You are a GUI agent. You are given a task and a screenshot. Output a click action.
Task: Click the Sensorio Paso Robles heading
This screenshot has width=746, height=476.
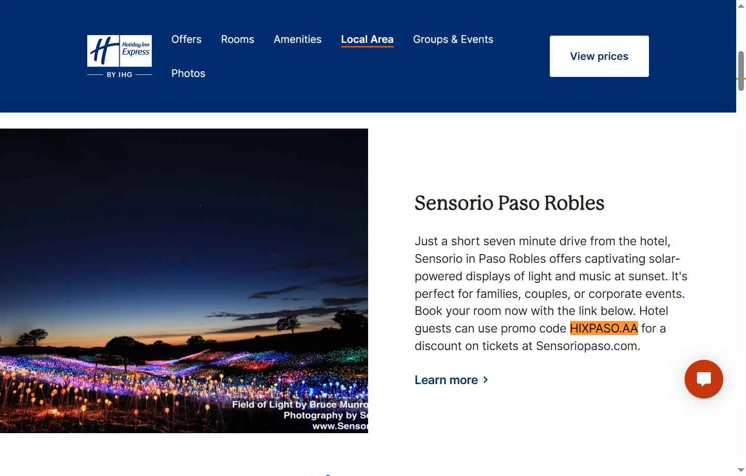pyautogui.click(x=509, y=203)
